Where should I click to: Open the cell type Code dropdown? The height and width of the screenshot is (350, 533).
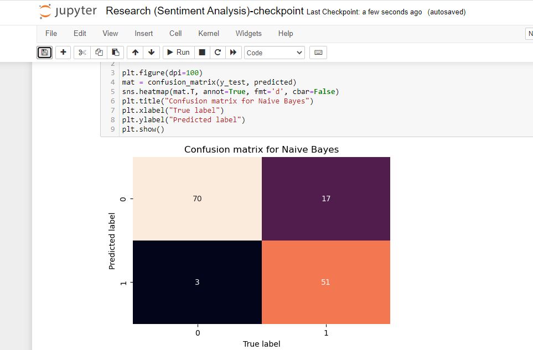pos(275,53)
